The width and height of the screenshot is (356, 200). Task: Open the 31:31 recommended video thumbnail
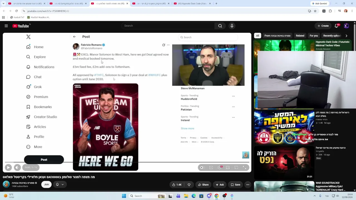[x=284, y=162]
